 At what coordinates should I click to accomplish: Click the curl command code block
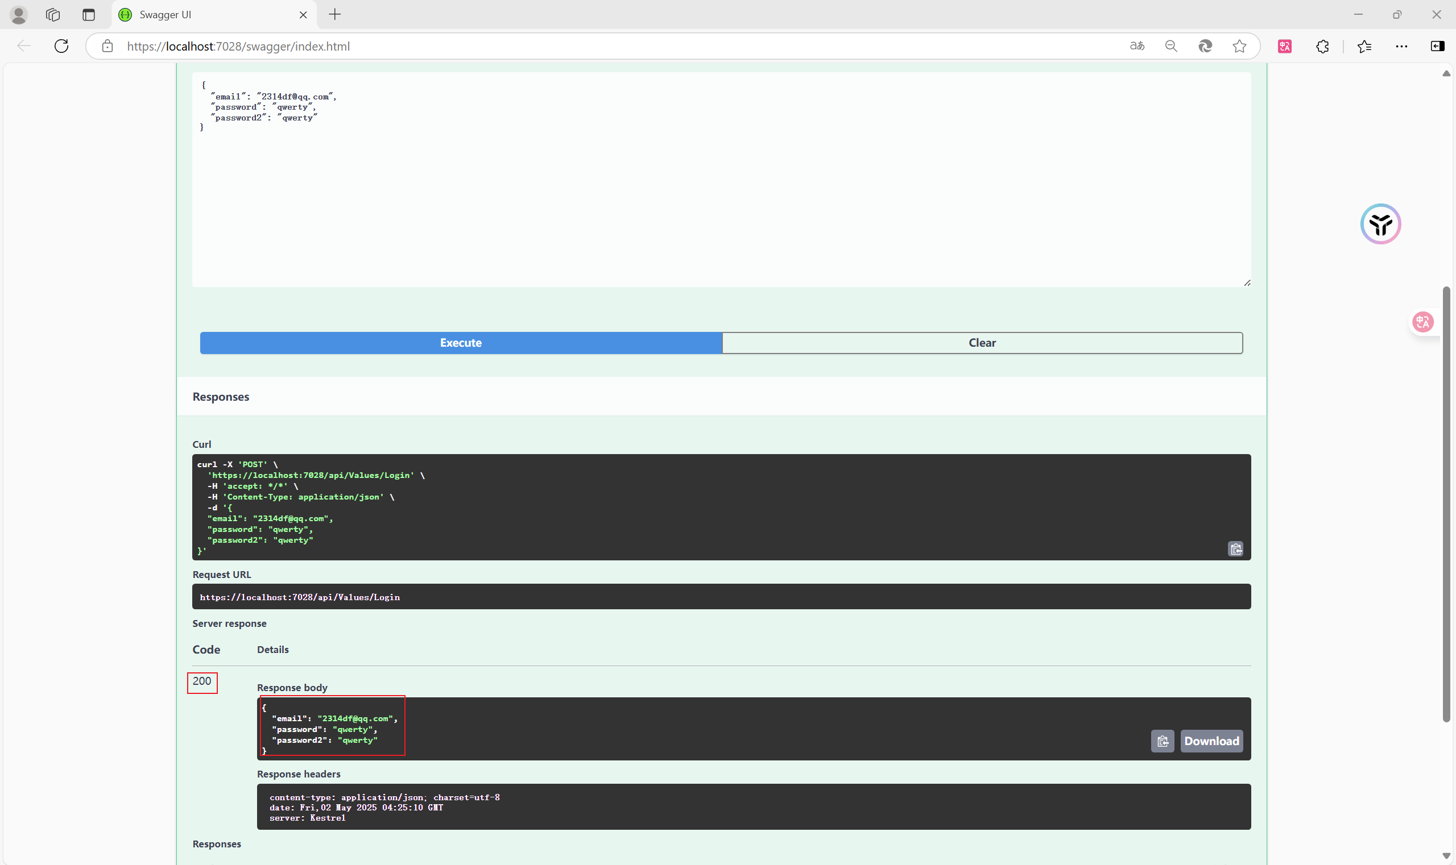pos(722,507)
